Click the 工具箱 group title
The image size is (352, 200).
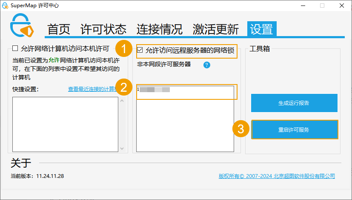pyautogui.click(x=260, y=48)
